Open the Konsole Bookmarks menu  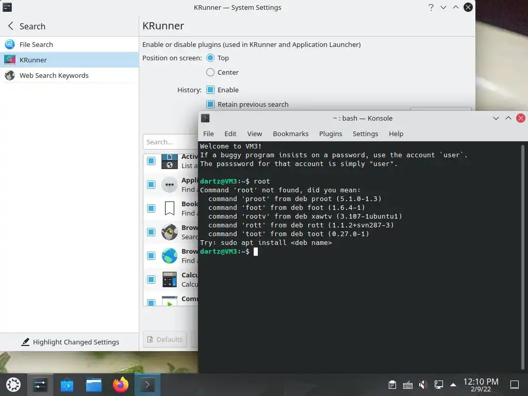point(291,134)
